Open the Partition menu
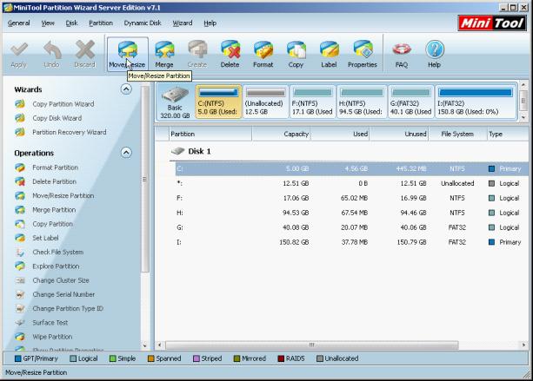The width and height of the screenshot is (533, 381). point(101,23)
